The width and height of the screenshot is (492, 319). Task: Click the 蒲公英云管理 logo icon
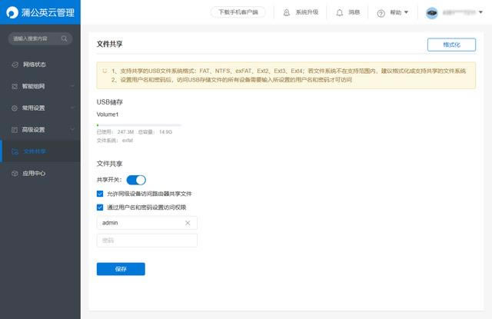coord(12,12)
